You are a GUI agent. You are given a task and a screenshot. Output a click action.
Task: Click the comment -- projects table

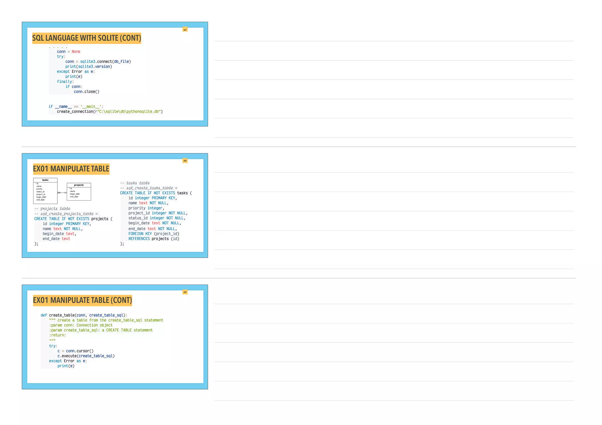click(52, 209)
